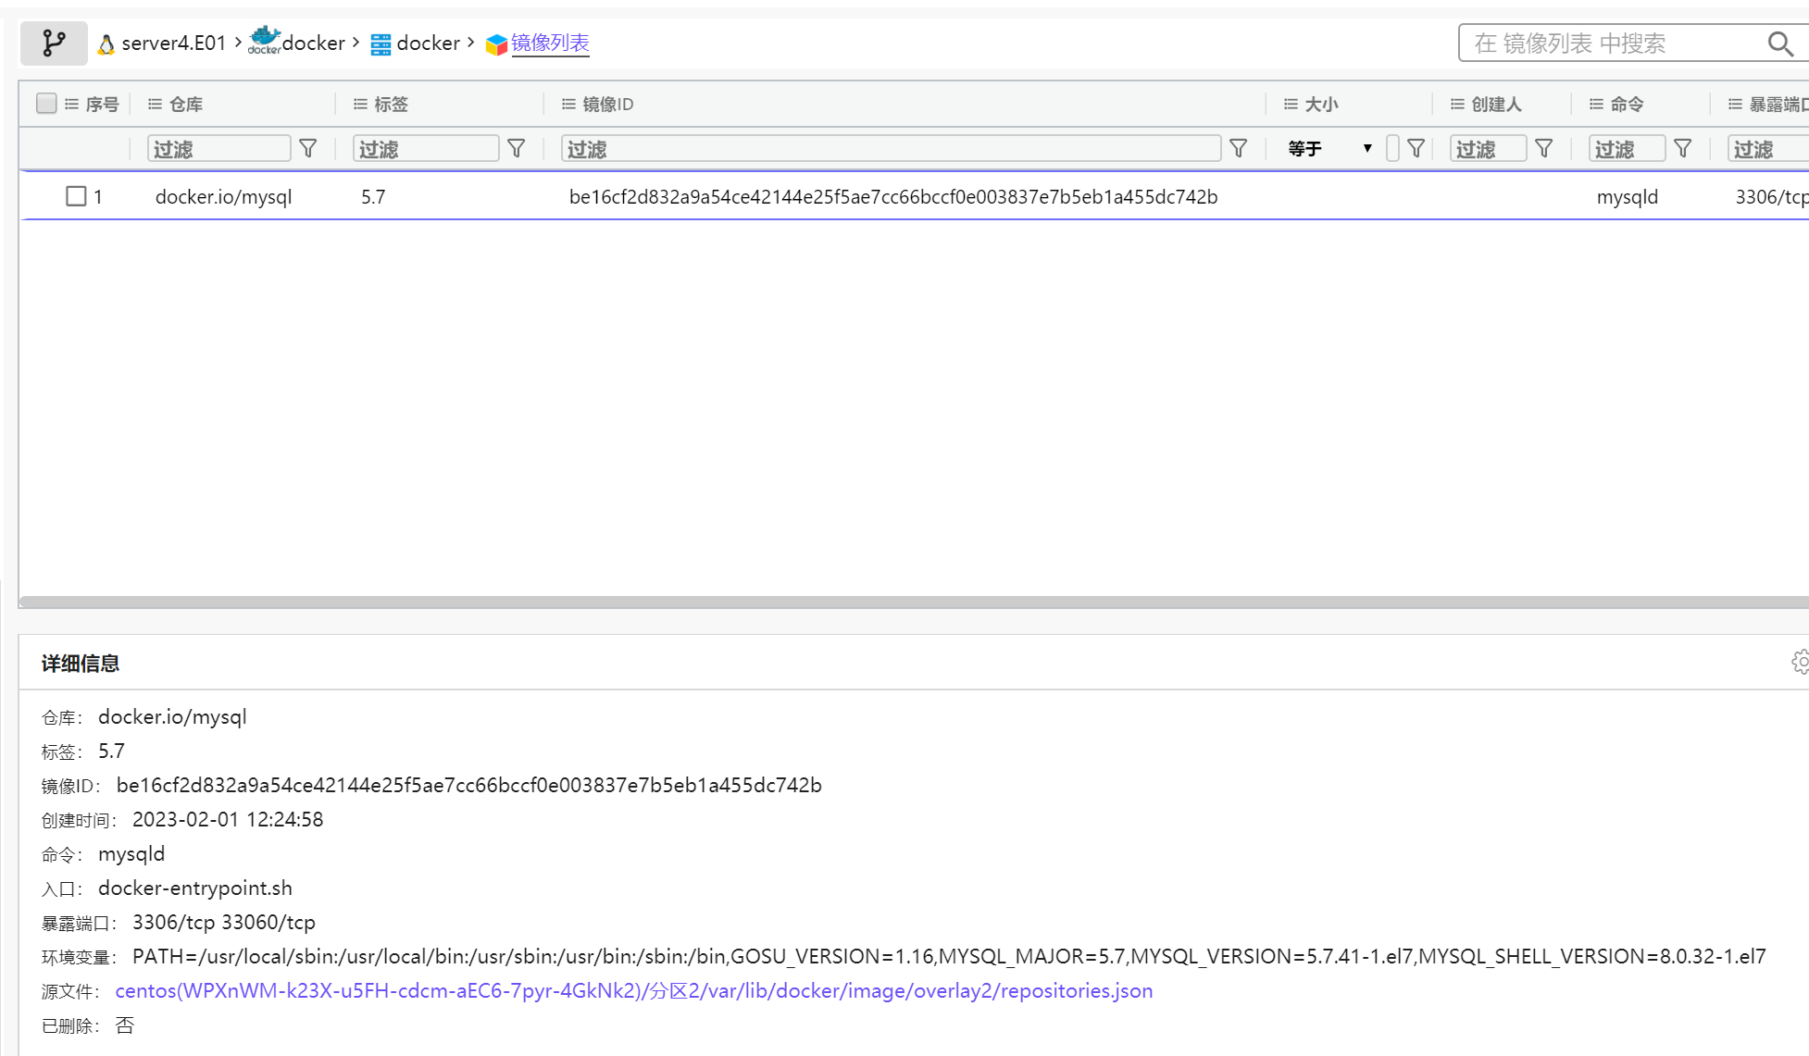Click the branch tree icon button
This screenshot has height=1056, width=1809.
[x=54, y=43]
